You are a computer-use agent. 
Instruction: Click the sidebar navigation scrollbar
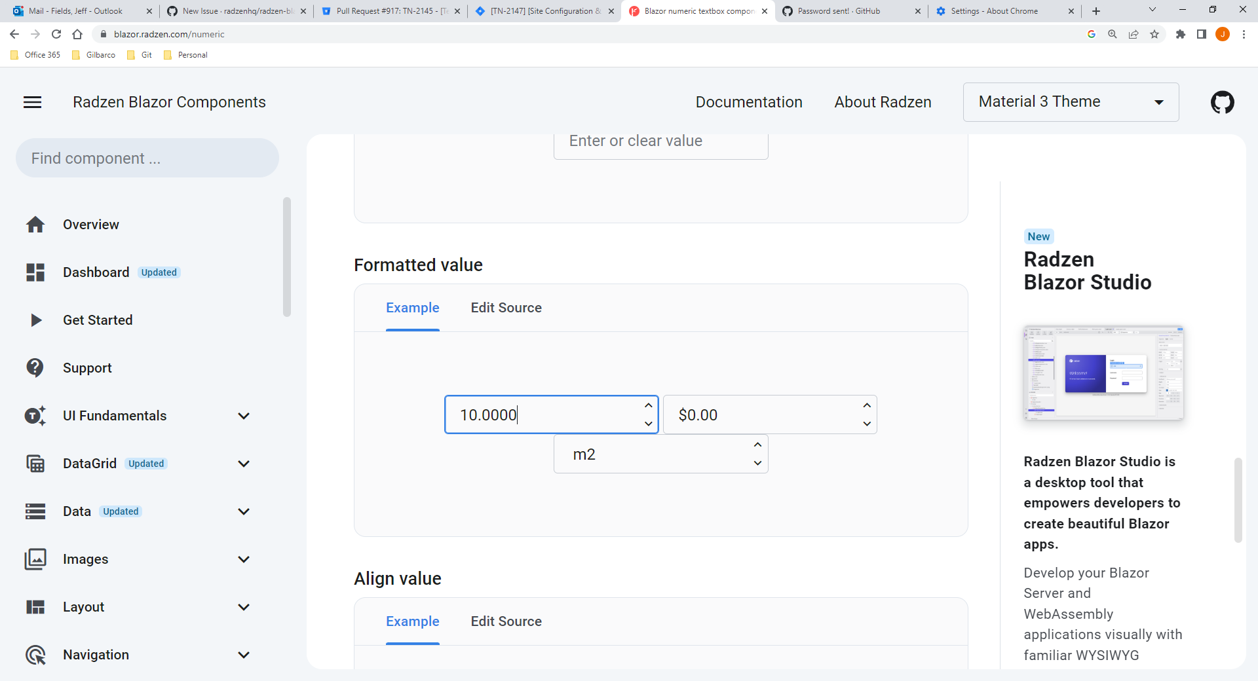coord(286,257)
